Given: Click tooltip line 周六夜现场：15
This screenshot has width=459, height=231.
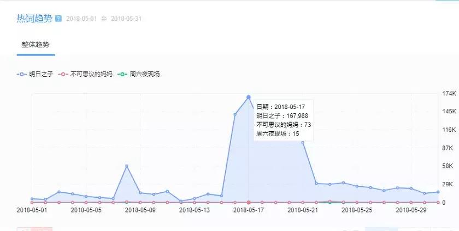Looking at the screenshot, I should pos(278,134).
